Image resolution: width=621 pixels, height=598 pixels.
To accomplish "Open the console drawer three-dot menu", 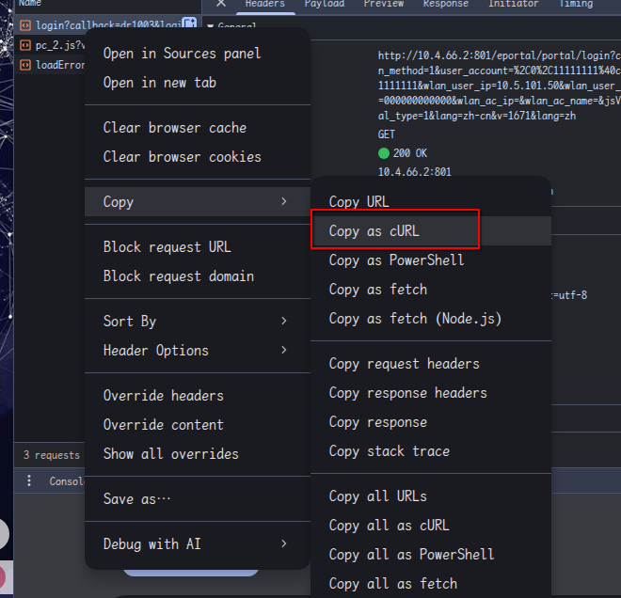I will coord(29,480).
